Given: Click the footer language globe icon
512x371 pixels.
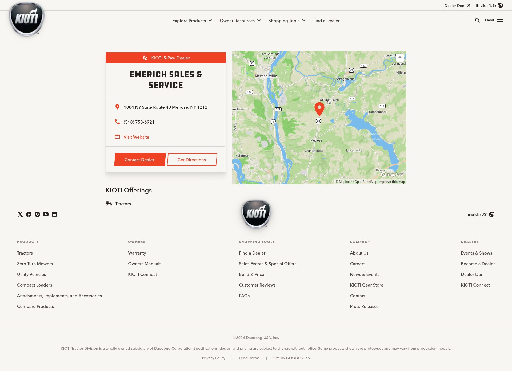Looking at the screenshot, I should pyautogui.click(x=492, y=214).
